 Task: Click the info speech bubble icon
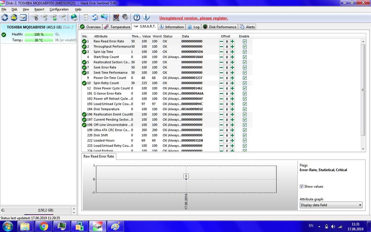pyautogui.click(x=146, y=17)
